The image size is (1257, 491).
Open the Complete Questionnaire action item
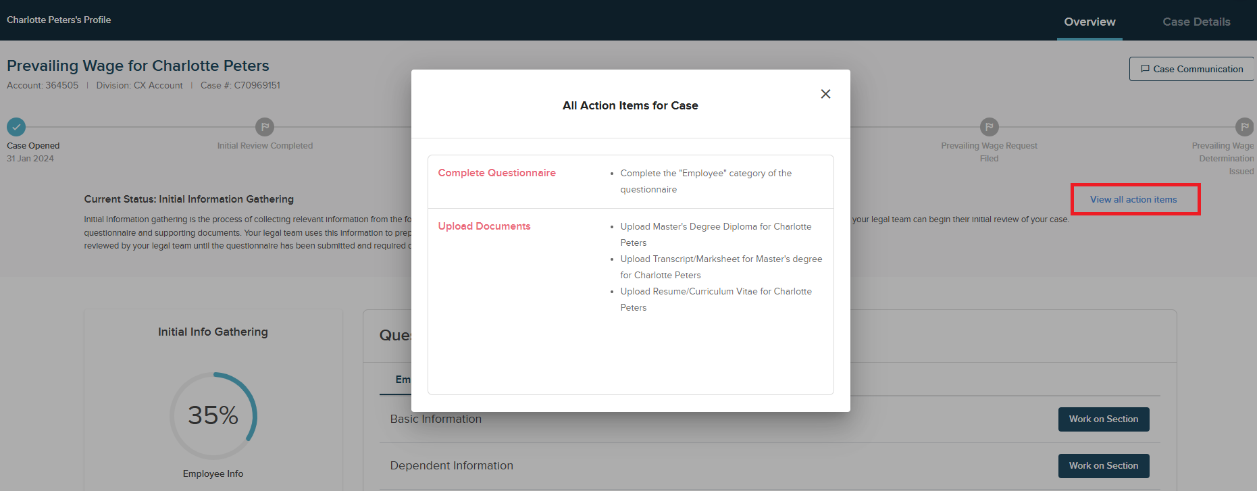pos(496,173)
